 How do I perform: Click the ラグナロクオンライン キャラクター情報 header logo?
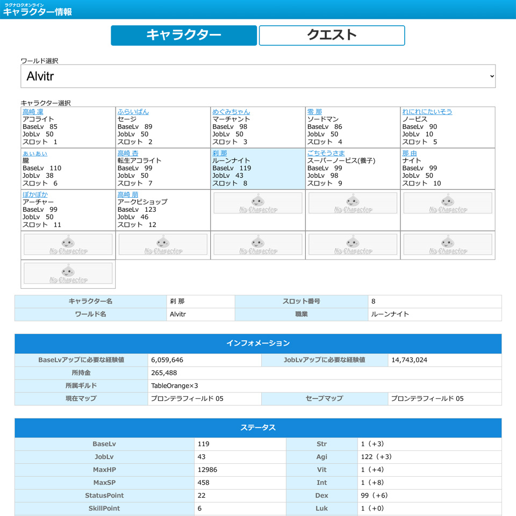coord(38,10)
